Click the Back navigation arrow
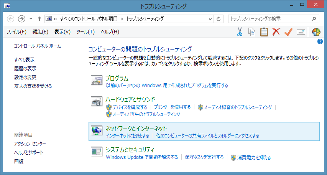This screenshot has width=327, height=175. point(10,19)
